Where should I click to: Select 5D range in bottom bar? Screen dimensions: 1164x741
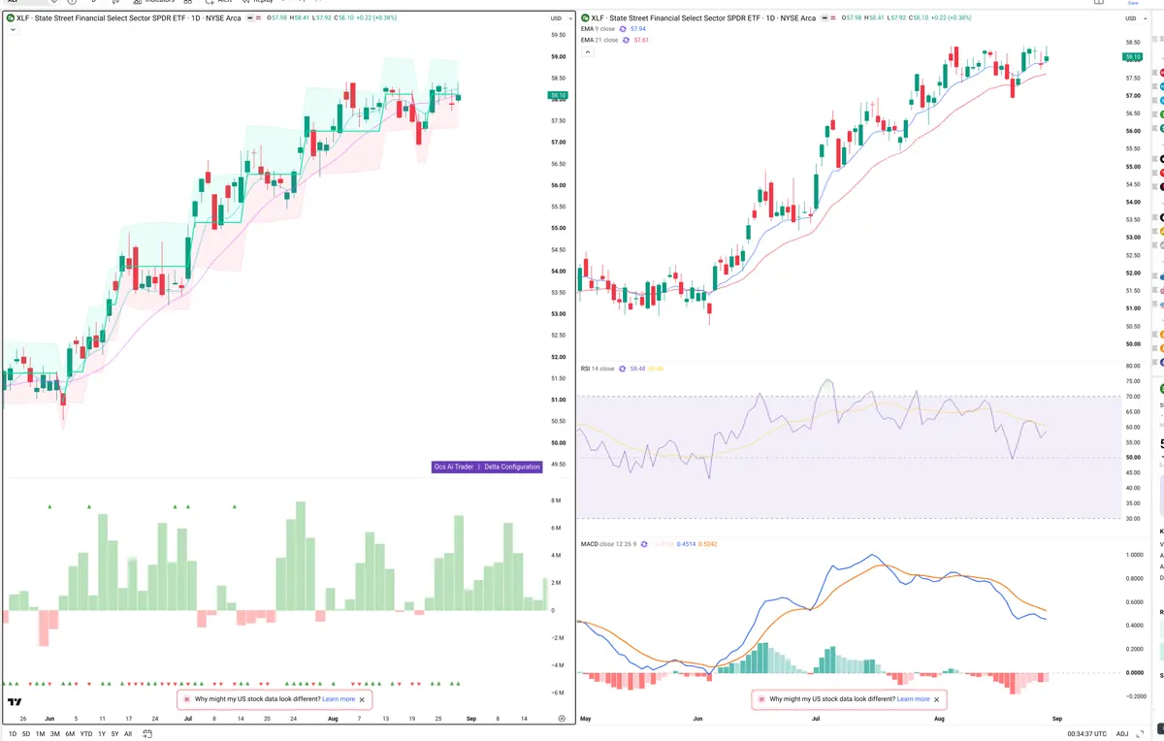point(26,733)
